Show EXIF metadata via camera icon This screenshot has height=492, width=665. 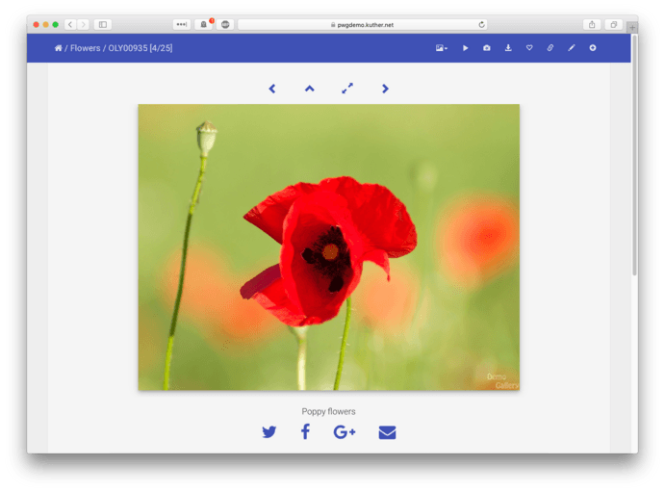[487, 48]
